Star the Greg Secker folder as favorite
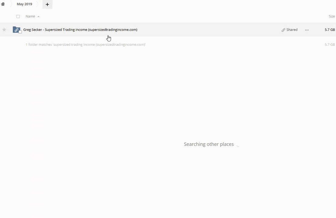Viewport: 336px width, 218px height. (4, 30)
